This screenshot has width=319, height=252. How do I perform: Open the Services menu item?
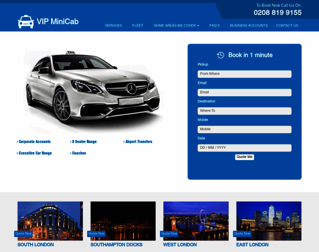113,26
